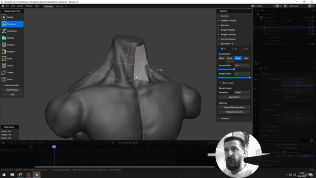Switch to the Sculpting workspace tab
This screenshot has width=316, height=178.
pyautogui.click(x=48, y=6)
